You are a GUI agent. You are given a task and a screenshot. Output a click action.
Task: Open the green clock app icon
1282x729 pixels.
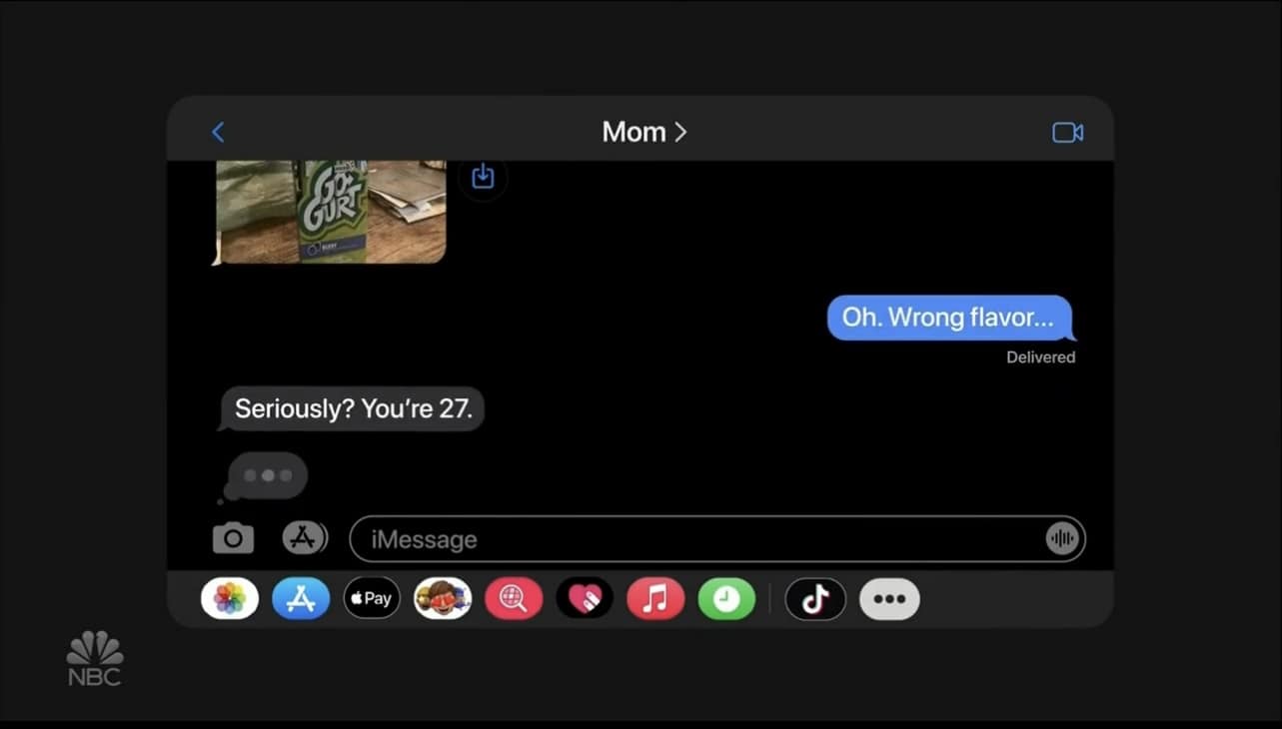(726, 599)
